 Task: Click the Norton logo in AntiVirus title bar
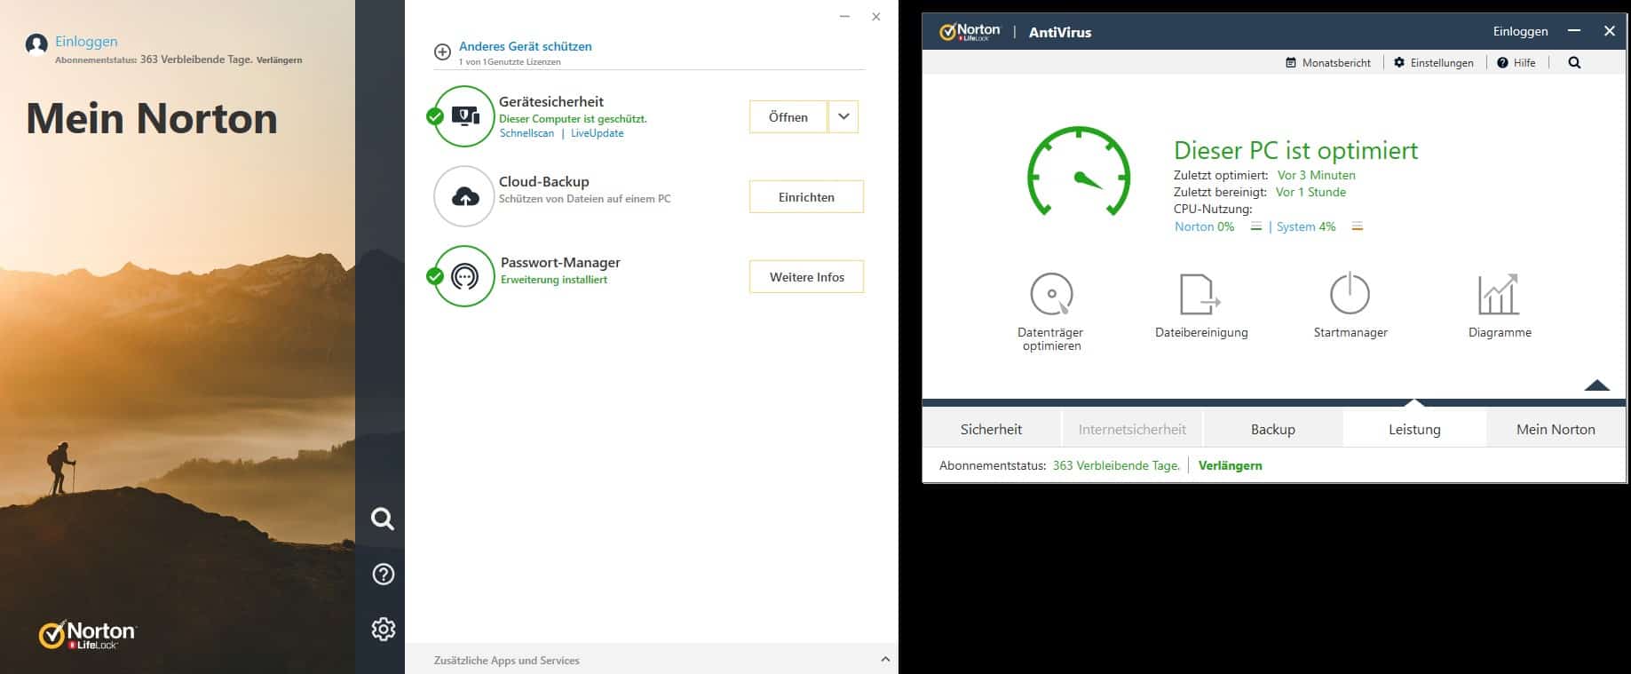point(970,32)
